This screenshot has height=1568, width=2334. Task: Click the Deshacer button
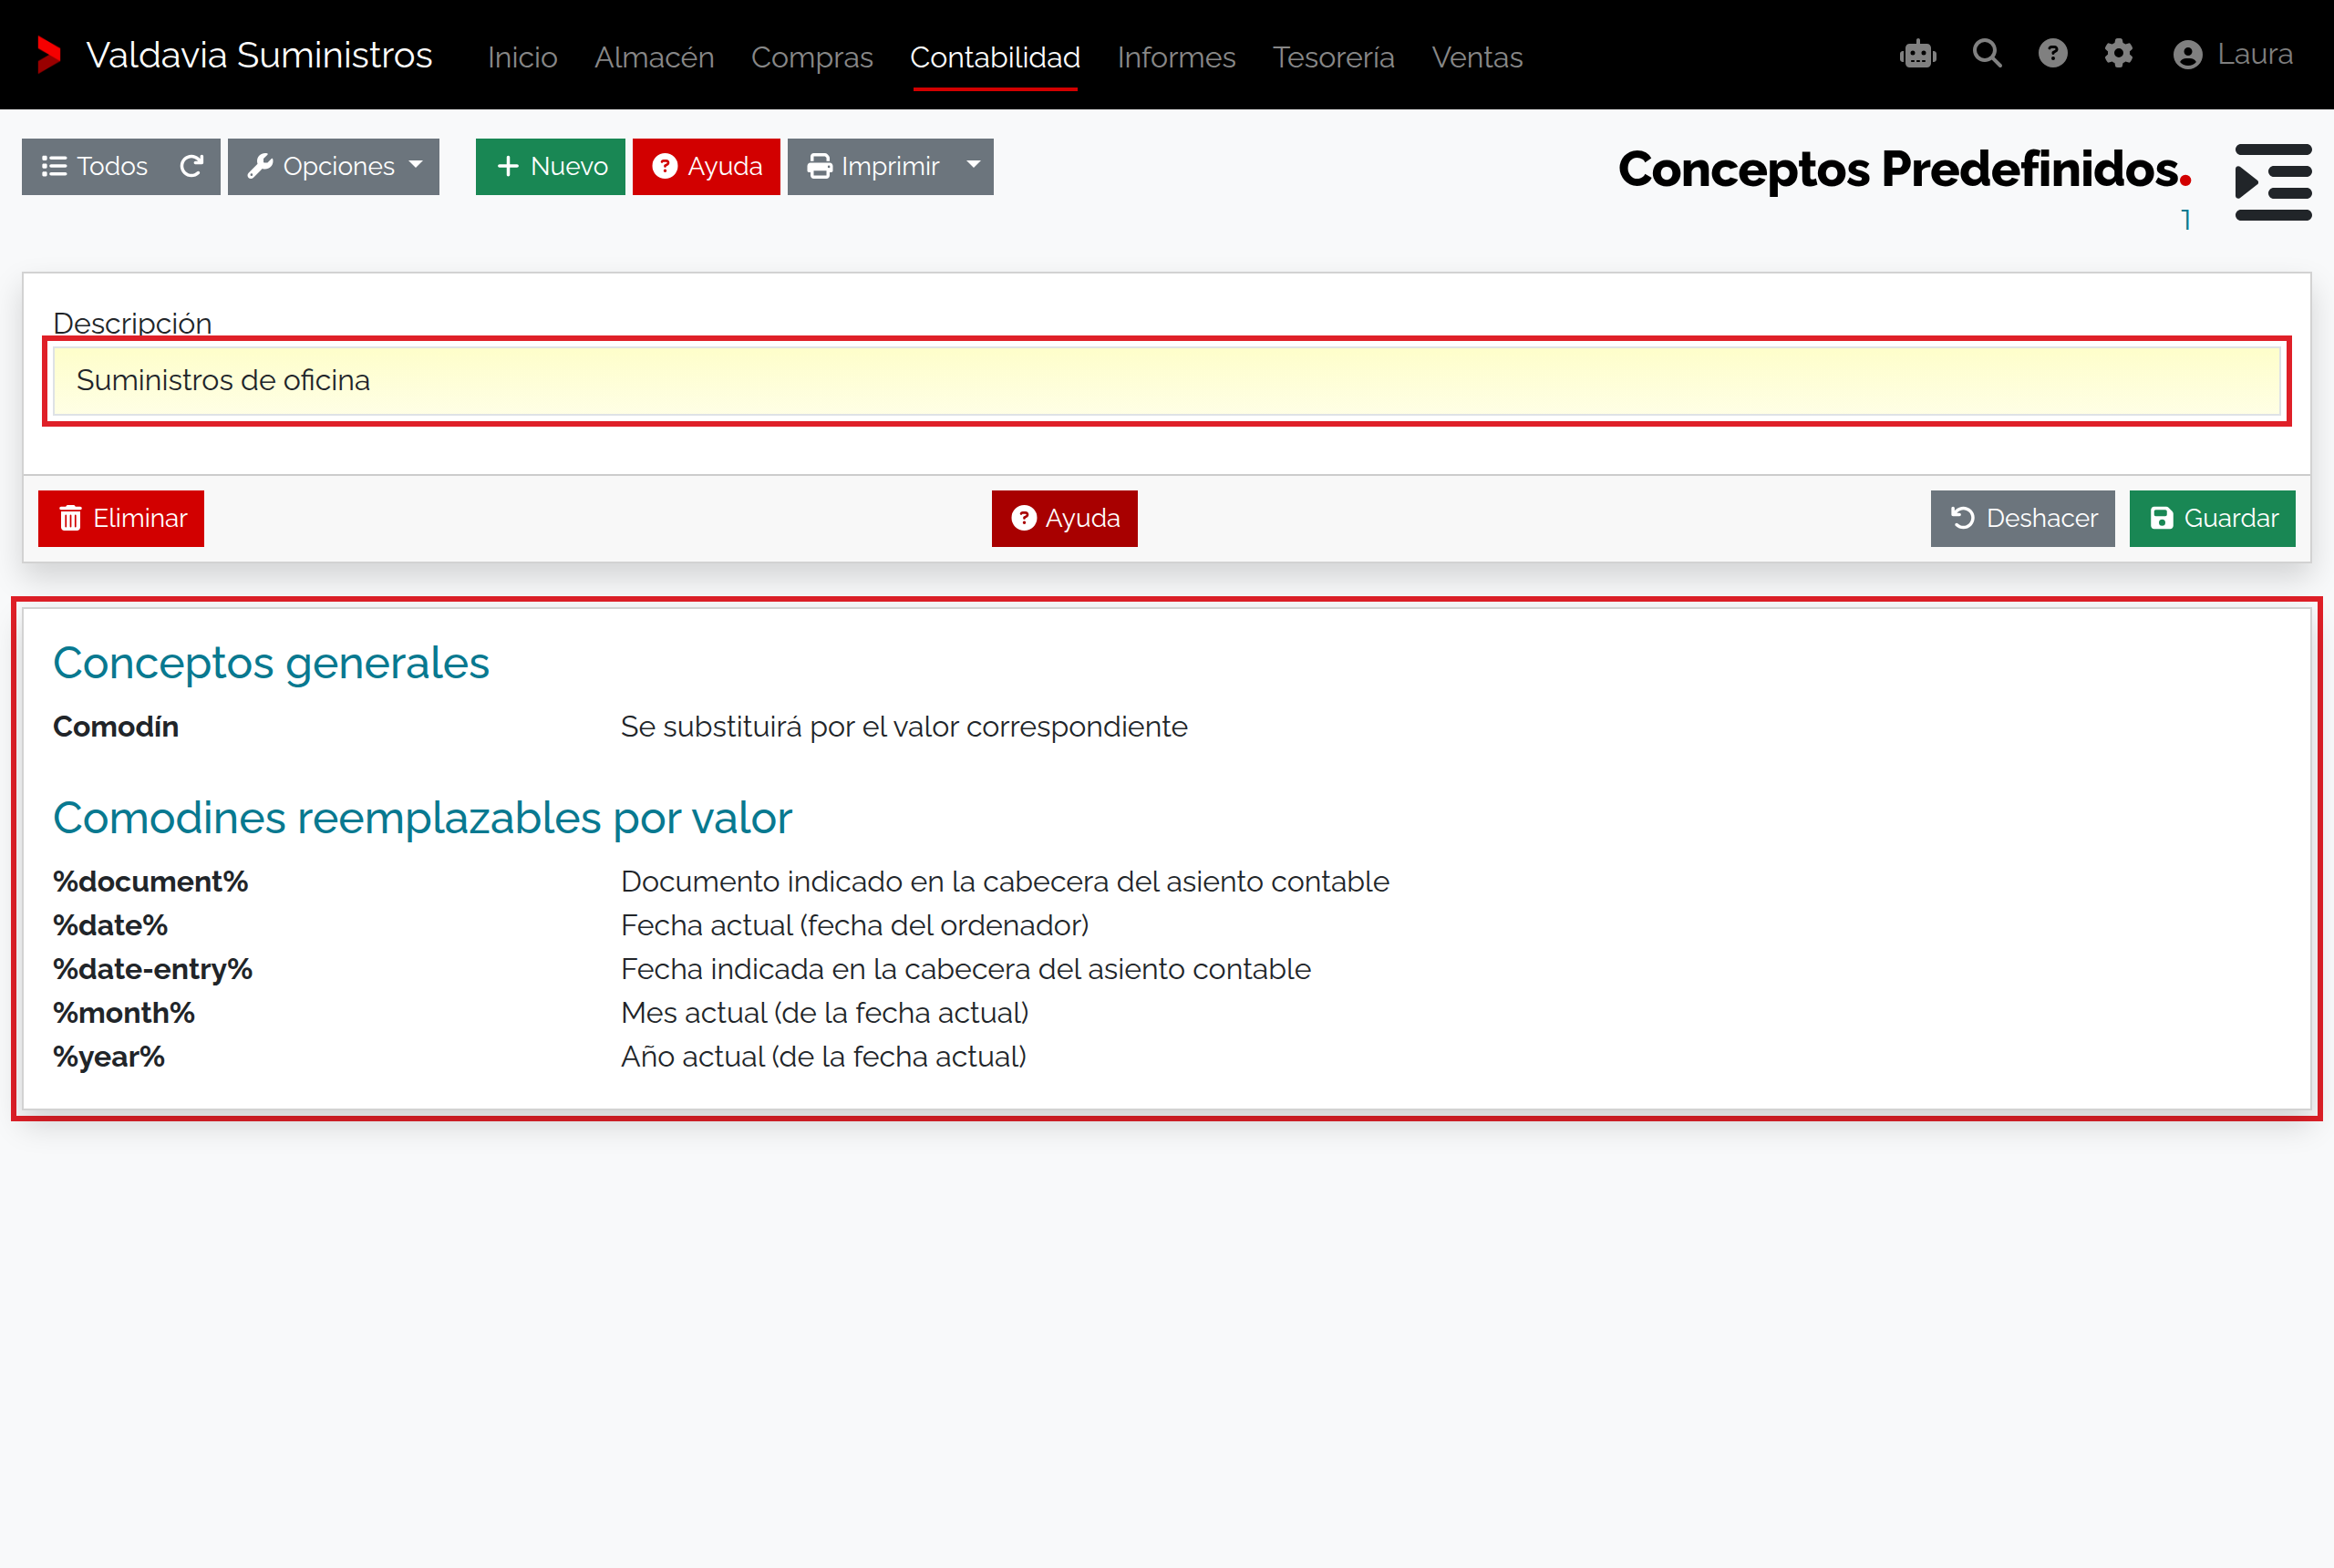(x=2022, y=518)
